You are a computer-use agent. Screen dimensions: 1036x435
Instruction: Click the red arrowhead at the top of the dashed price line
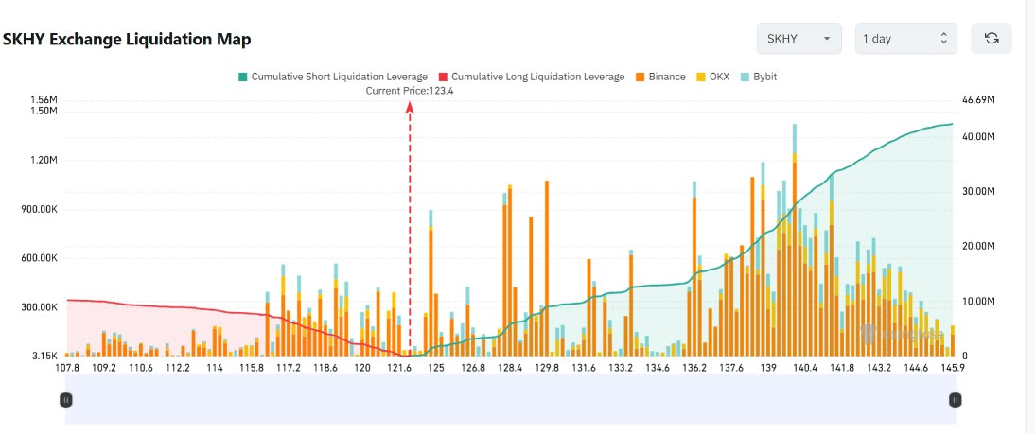pyautogui.click(x=409, y=108)
